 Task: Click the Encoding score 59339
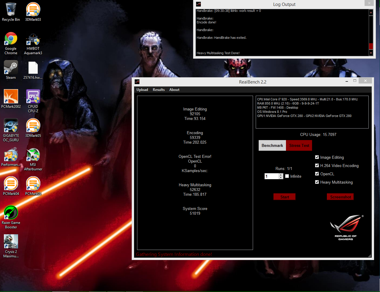pyautogui.click(x=195, y=137)
